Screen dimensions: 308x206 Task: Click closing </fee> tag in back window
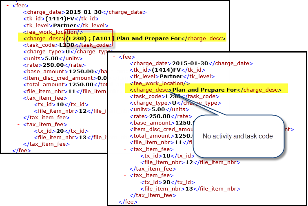click(21, 151)
